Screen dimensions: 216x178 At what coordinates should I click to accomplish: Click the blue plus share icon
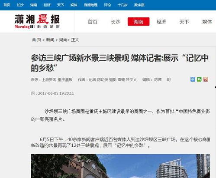(x=193, y=79)
